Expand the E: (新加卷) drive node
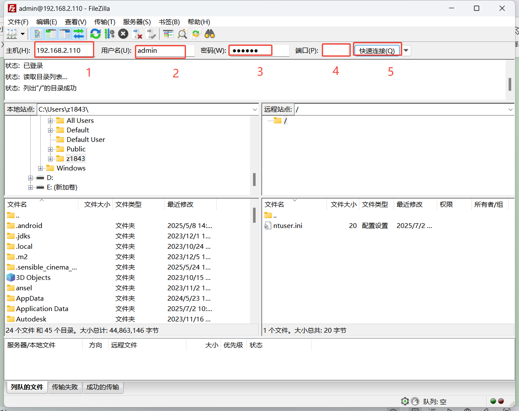This screenshot has height=411, width=519. (30, 187)
